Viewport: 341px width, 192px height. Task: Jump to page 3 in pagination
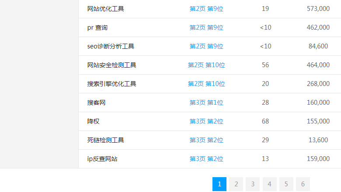[x=253, y=184]
